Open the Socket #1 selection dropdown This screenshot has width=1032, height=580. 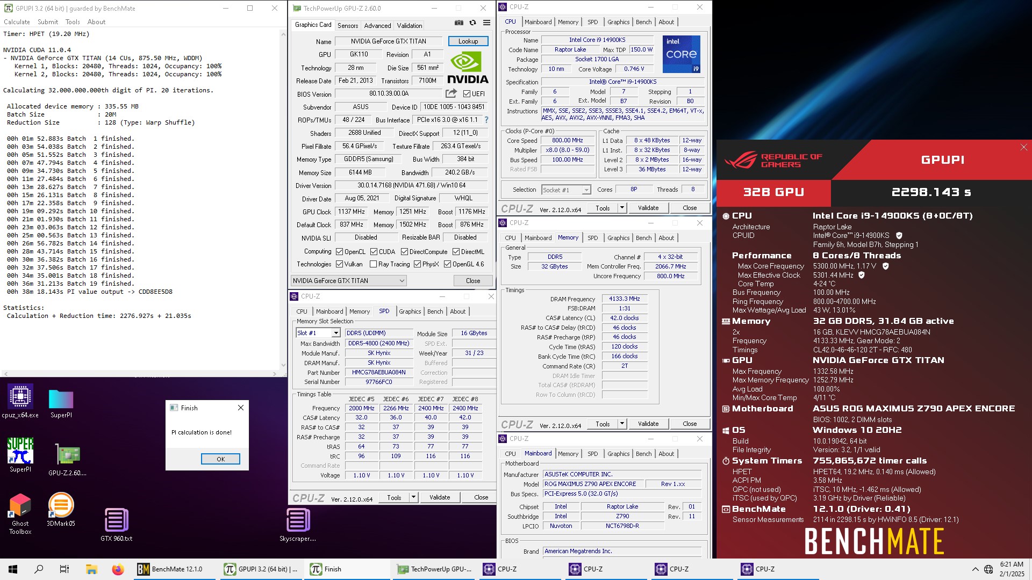pyautogui.click(x=566, y=190)
